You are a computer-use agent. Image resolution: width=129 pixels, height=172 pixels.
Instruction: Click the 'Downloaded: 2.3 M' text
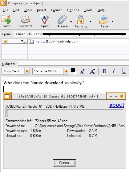click(x=82, y=131)
